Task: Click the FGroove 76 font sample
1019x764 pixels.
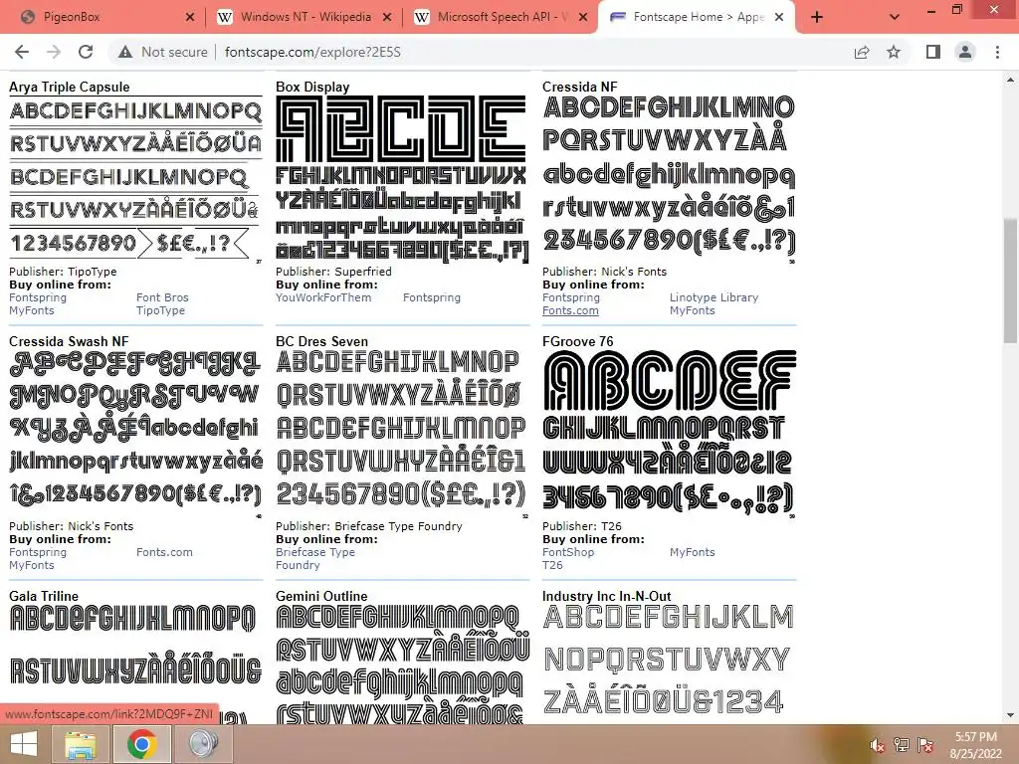Action: click(x=670, y=434)
